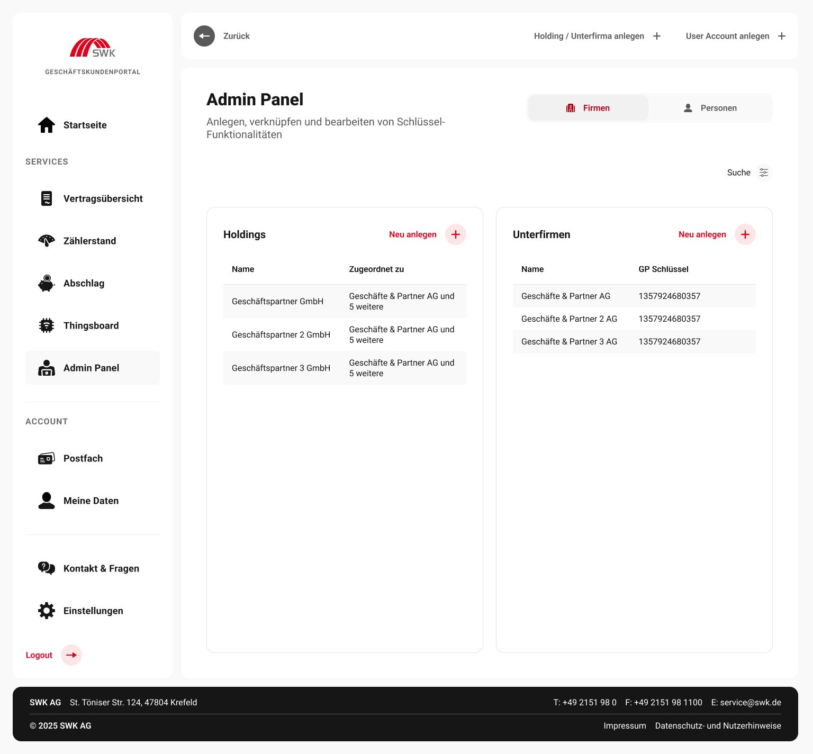The height and width of the screenshot is (754, 813).
Task: Click the red plus button in Unterfirmen
Action: (745, 234)
